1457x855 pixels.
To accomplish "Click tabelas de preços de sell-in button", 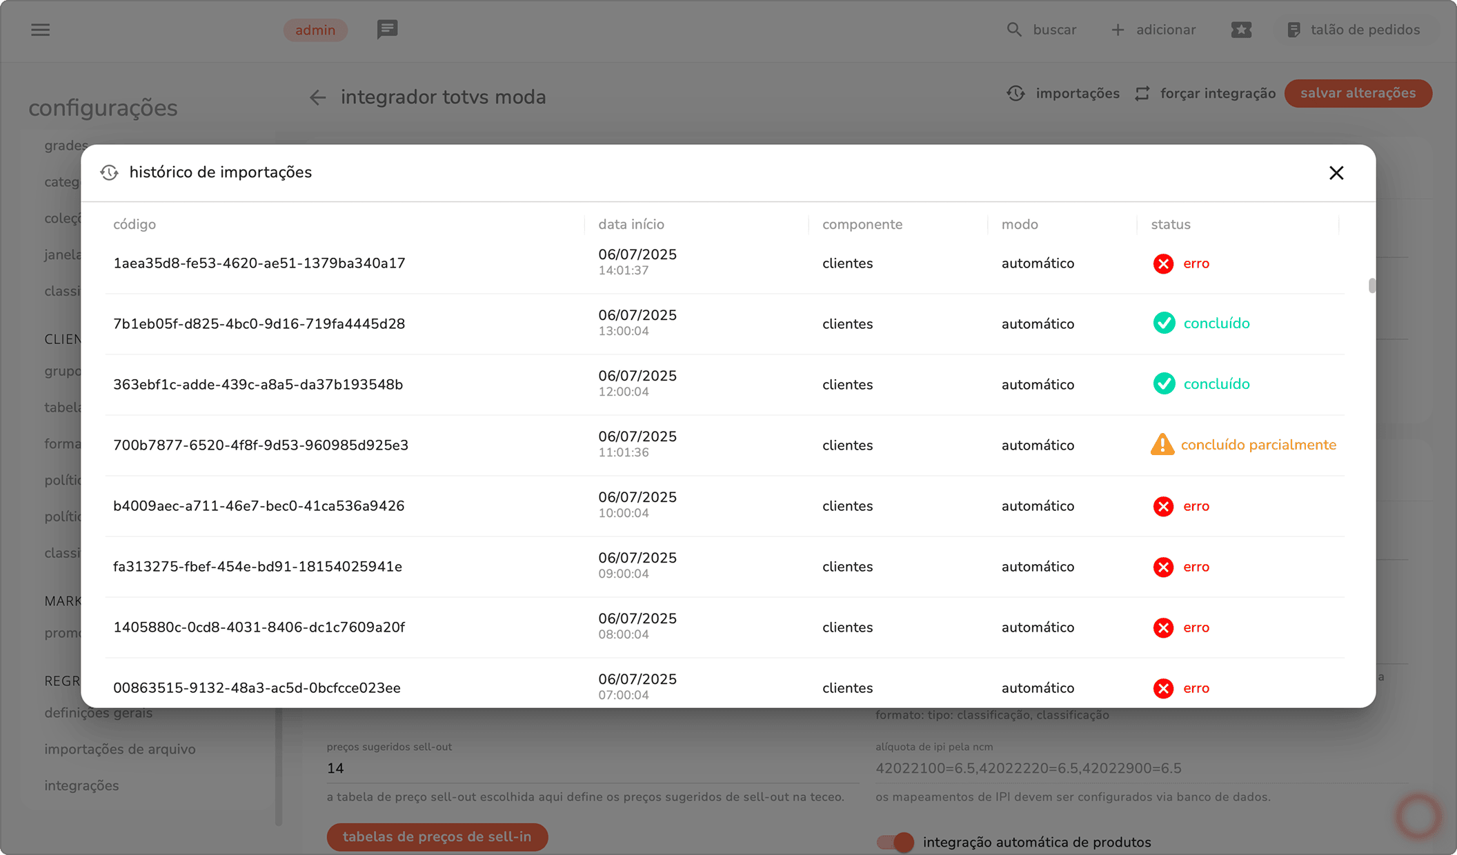I will click(x=437, y=836).
